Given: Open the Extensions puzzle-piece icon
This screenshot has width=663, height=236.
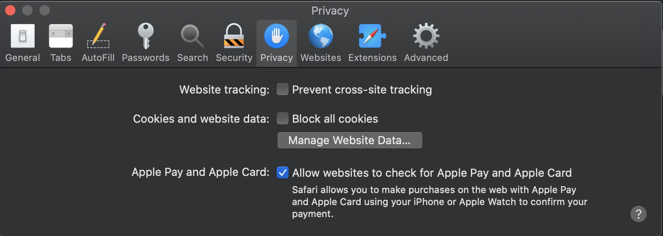Looking at the screenshot, I should coord(372,36).
